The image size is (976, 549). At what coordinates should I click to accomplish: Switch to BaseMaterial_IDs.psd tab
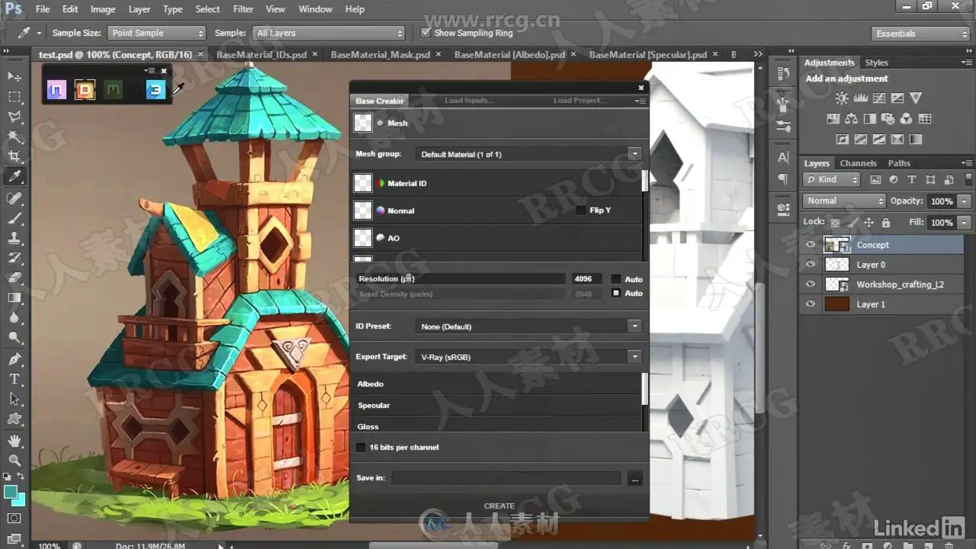261,55
